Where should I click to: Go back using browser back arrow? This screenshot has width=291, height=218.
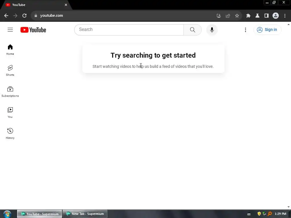point(6,16)
